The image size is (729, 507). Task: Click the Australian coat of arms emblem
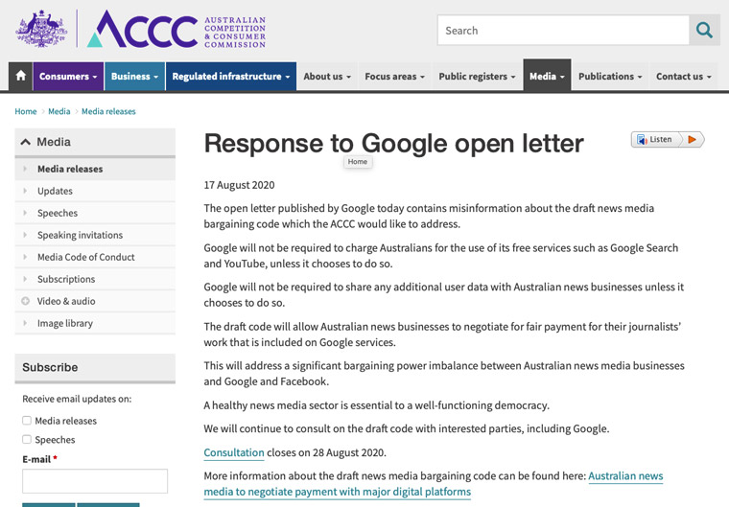pos(41,29)
